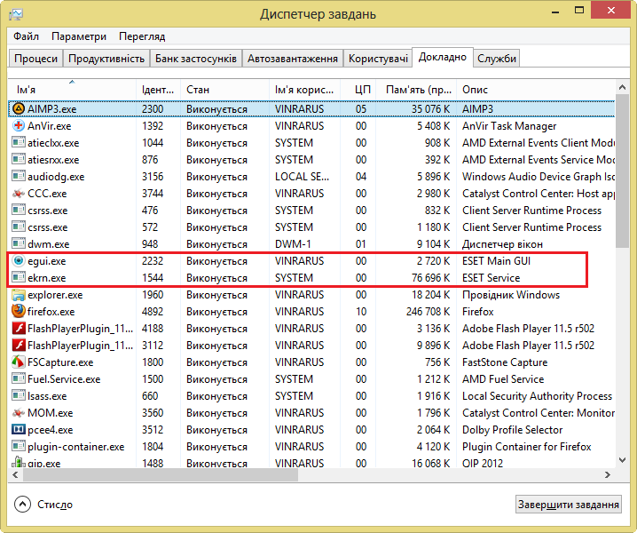Click the atiesrxx.exe process icon

19,160
